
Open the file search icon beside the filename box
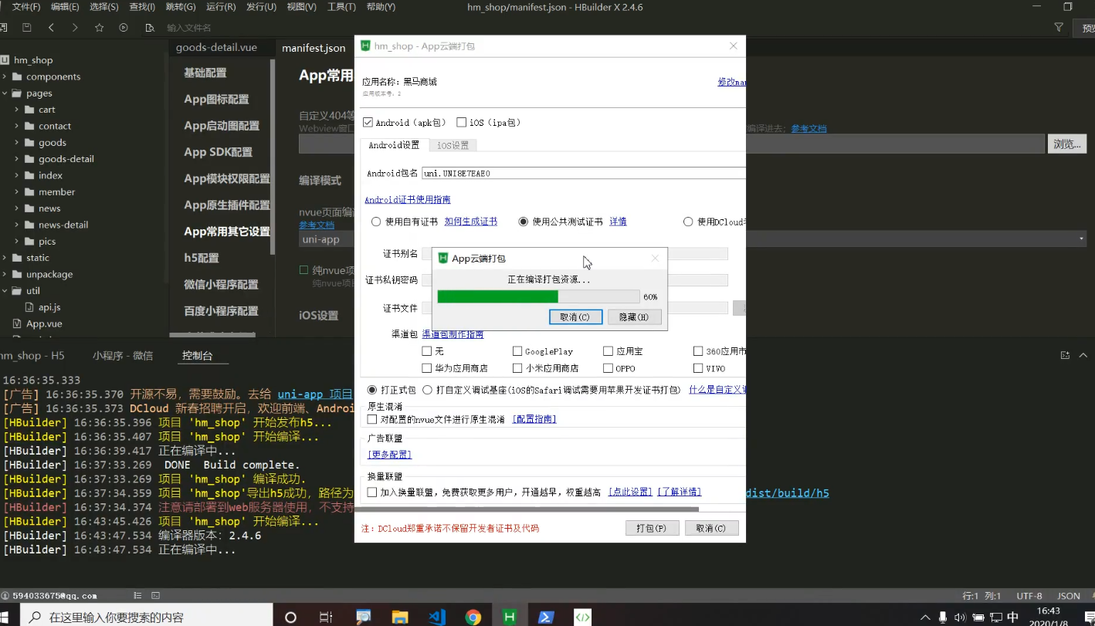click(150, 26)
